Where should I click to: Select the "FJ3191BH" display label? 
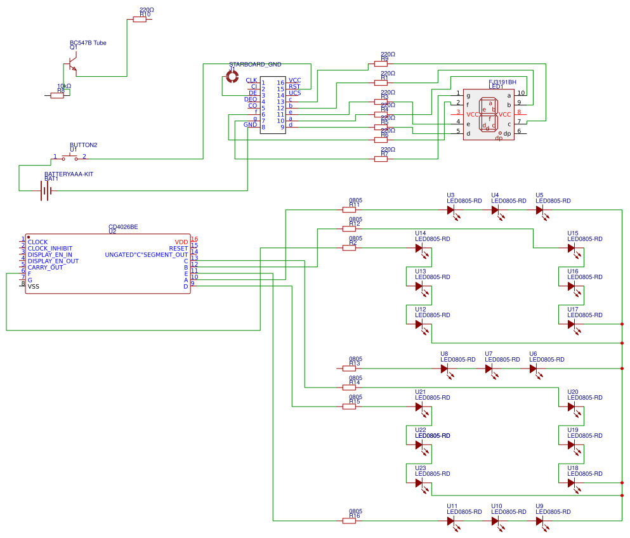[502, 82]
